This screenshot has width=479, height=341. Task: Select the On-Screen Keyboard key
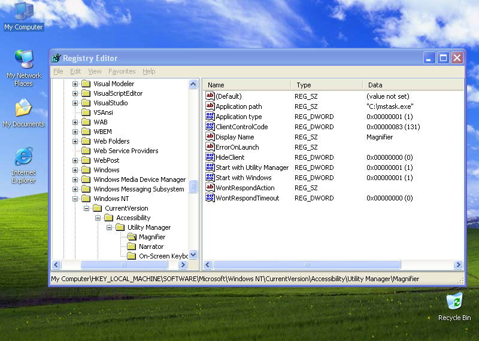tap(163, 256)
